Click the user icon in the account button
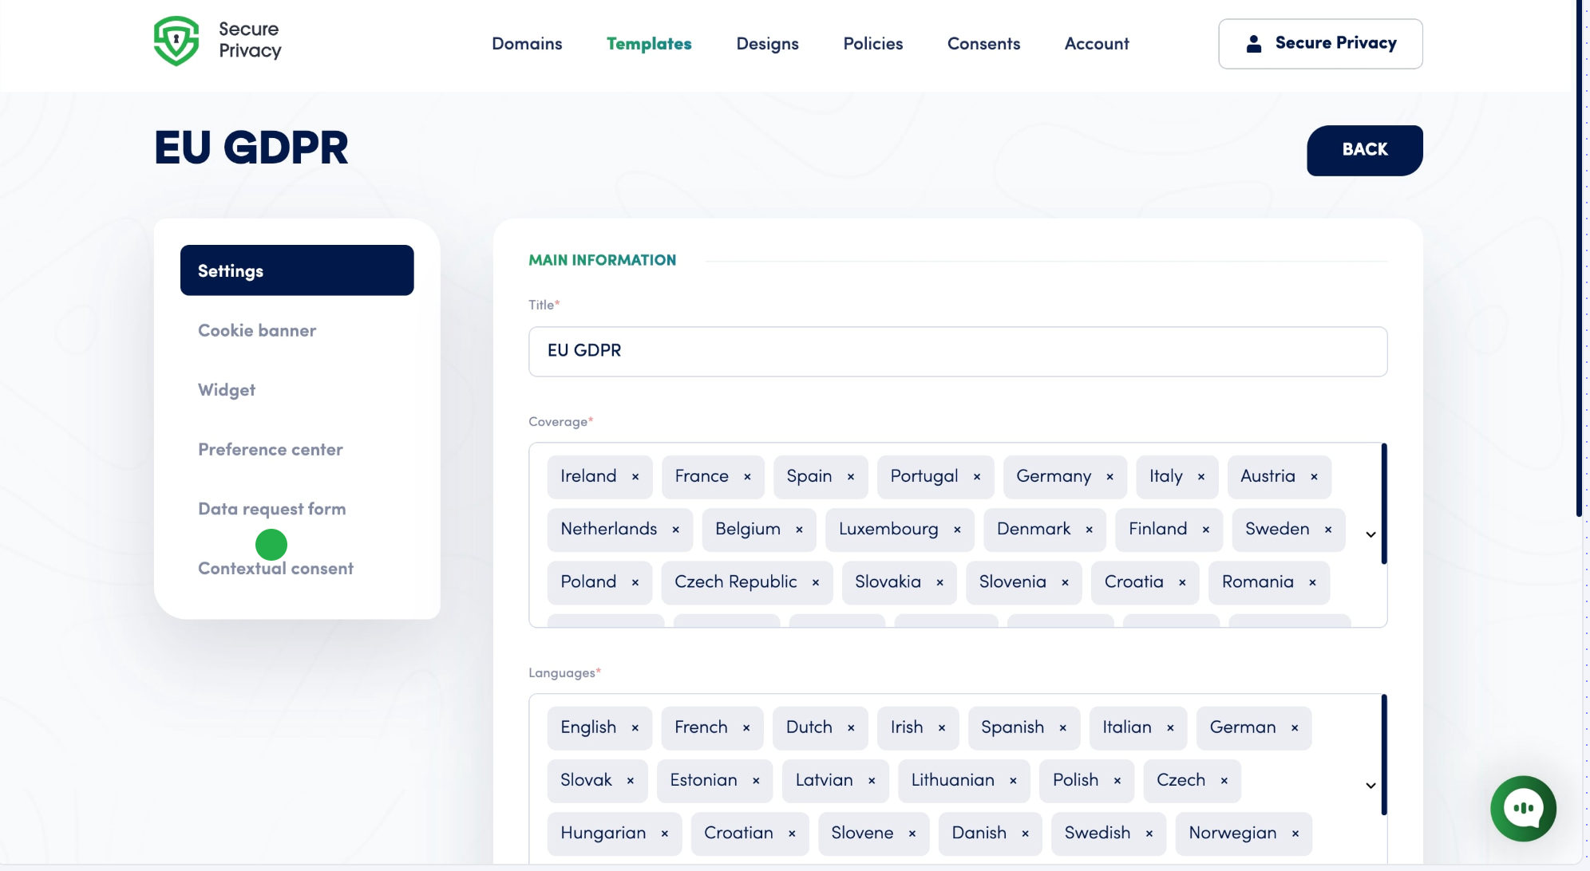Image resolution: width=1590 pixels, height=871 pixels. 1254,43
